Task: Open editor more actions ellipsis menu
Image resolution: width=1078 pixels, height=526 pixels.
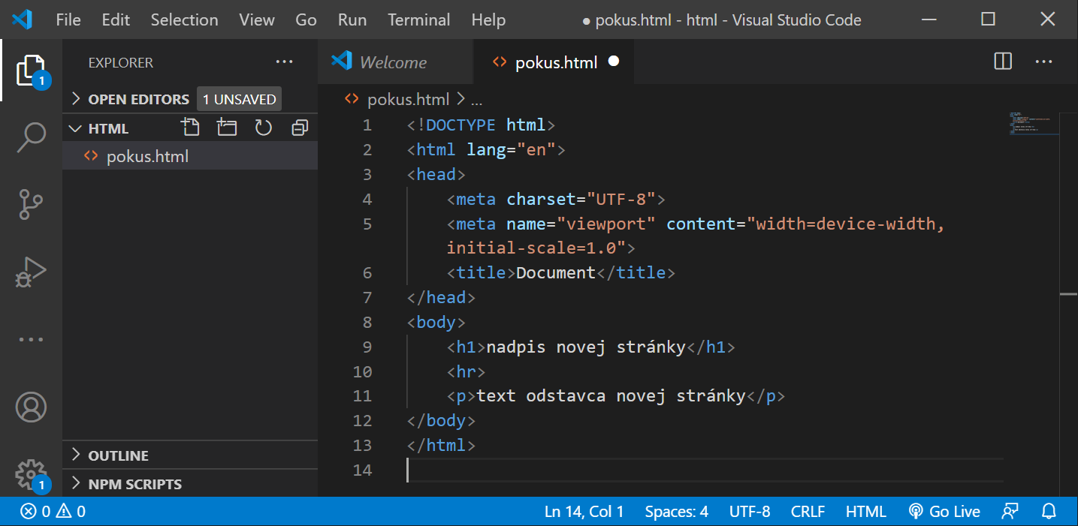Action: coord(1044,62)
